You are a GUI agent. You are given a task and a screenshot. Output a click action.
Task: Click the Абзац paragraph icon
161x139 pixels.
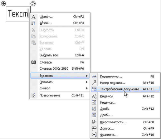[33, 23]
